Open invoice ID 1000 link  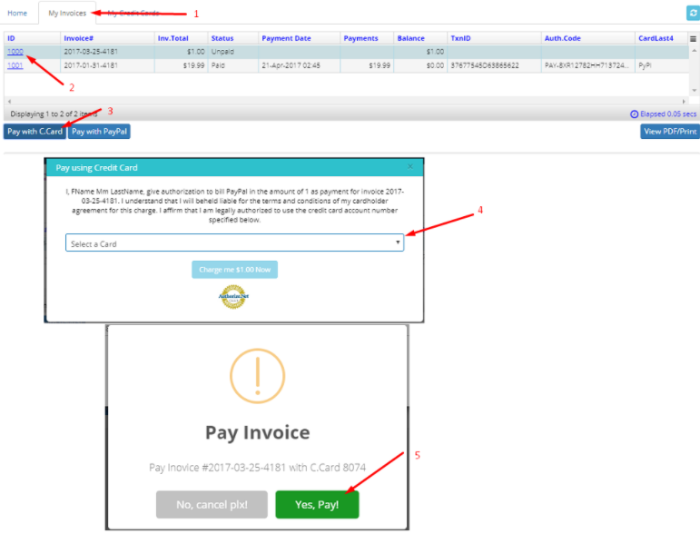(x=15, y=52)
